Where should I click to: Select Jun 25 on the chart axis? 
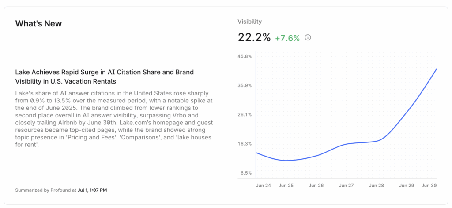coord(286,186)
